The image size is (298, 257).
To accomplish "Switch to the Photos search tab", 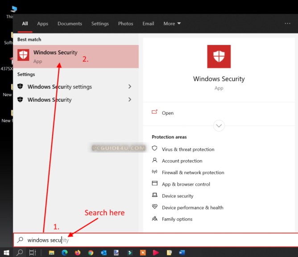I will pos(126,24).
